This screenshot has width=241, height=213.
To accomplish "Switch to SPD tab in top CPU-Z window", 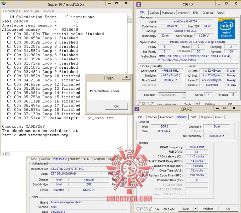I will point(195,13).
